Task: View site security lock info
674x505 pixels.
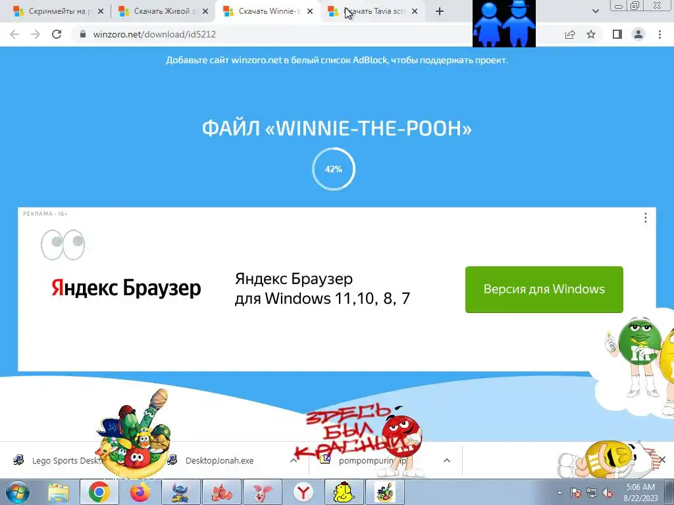Action: (83, 34)
